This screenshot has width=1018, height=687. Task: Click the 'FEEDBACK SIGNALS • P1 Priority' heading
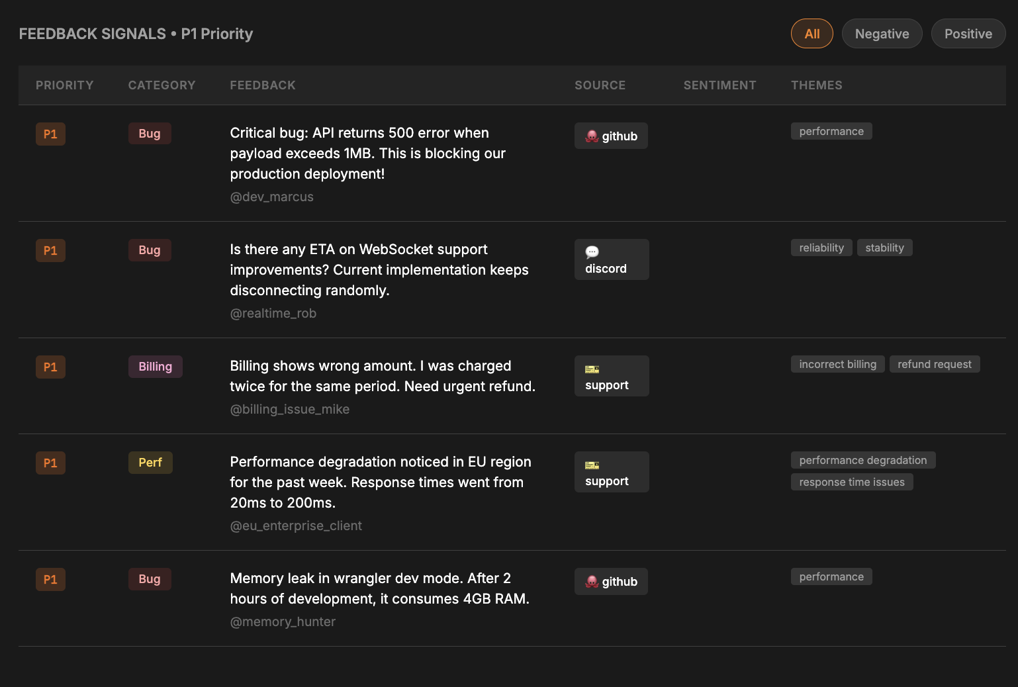(136, 34)
